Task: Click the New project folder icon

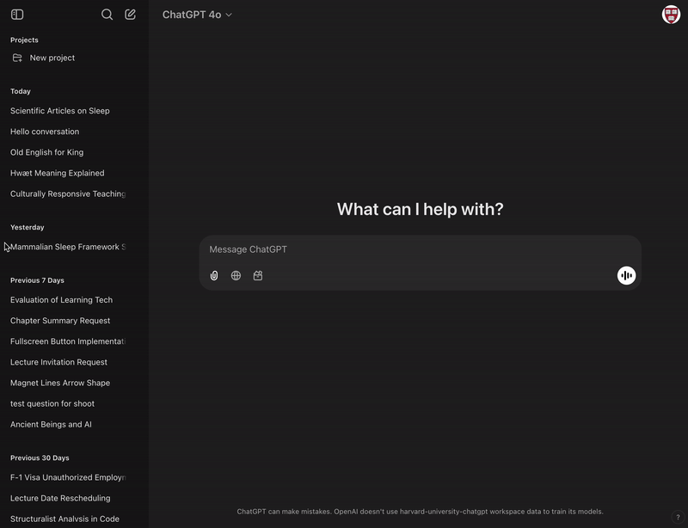Action: coord(17,58)
